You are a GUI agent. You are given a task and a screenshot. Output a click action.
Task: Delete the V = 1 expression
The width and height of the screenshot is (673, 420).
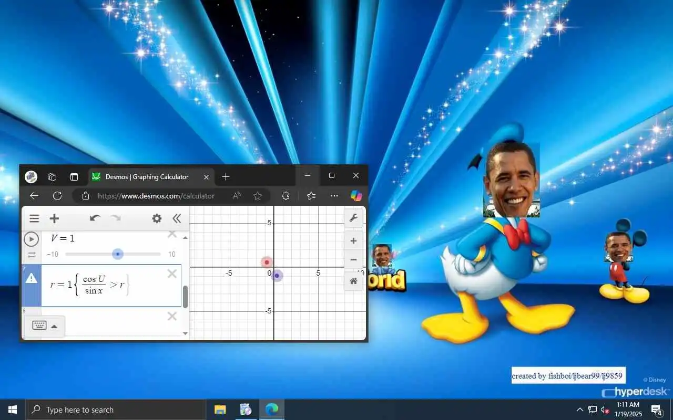tap(172, 234)
